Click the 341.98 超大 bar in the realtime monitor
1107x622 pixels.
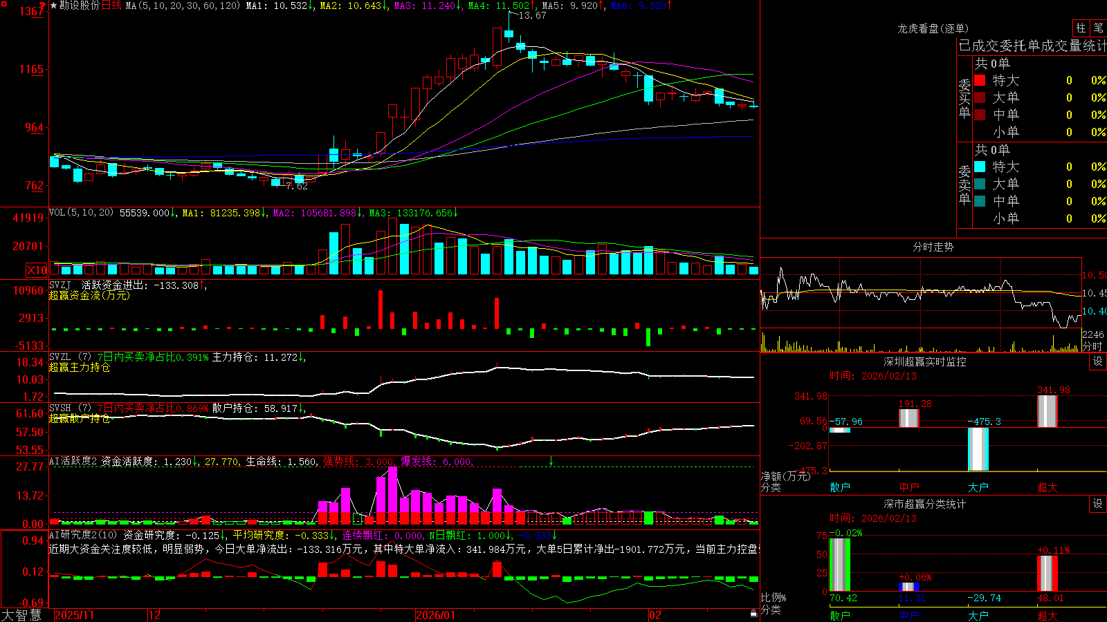pos(1047,411)
